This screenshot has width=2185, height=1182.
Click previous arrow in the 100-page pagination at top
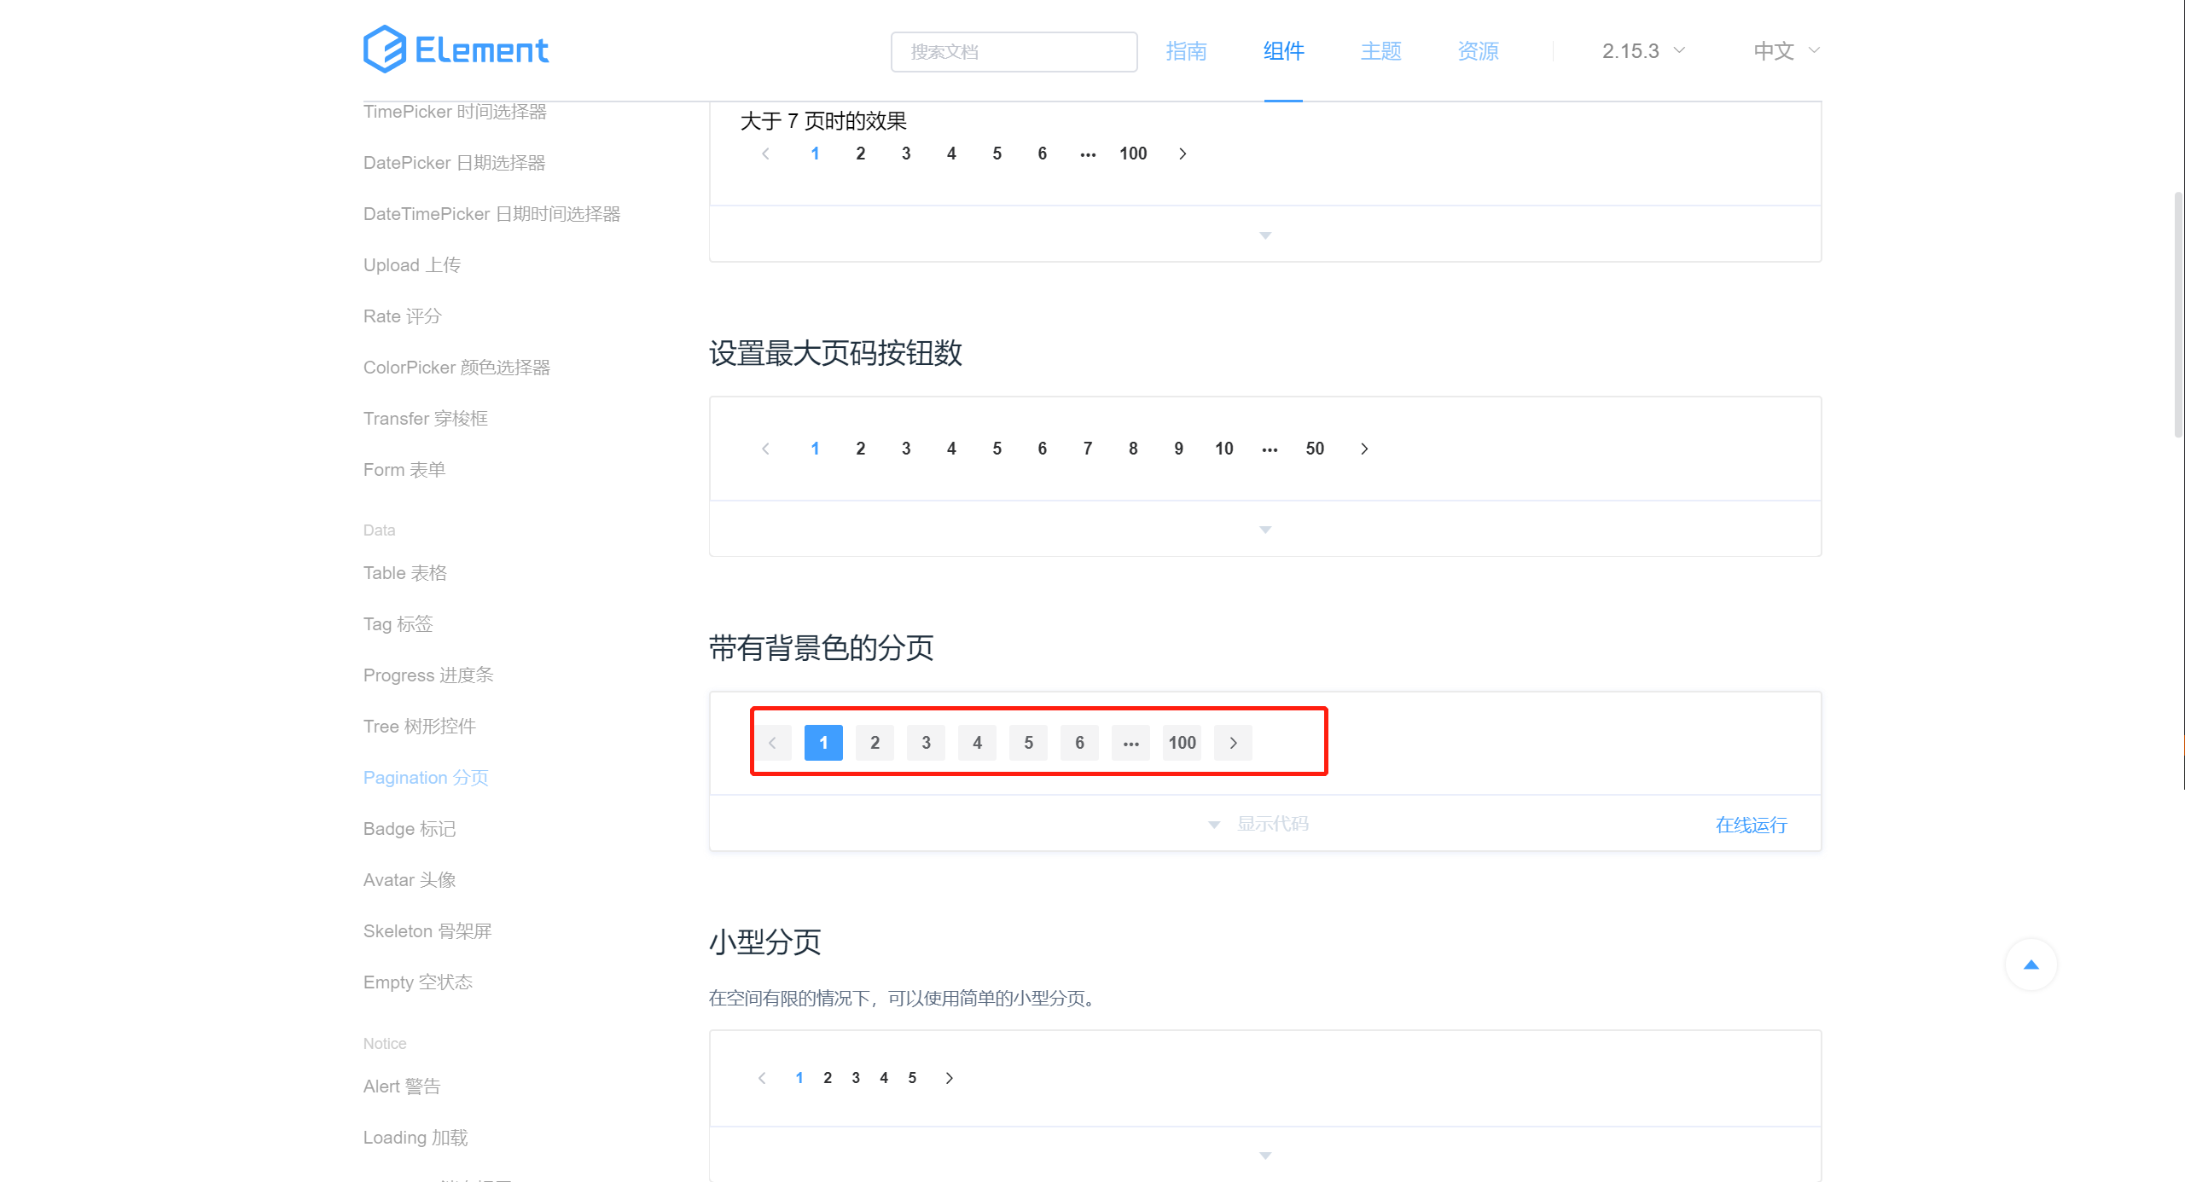coord(765,154)
